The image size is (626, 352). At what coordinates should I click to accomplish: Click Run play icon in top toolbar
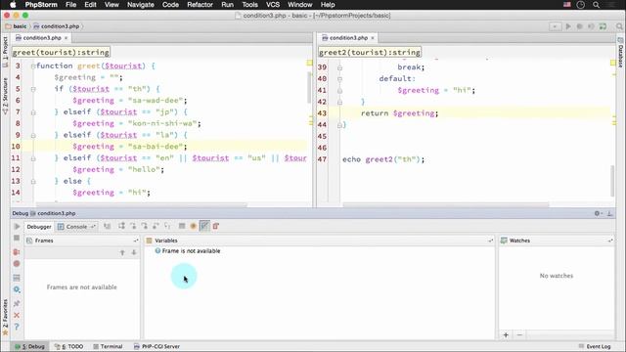568,26
